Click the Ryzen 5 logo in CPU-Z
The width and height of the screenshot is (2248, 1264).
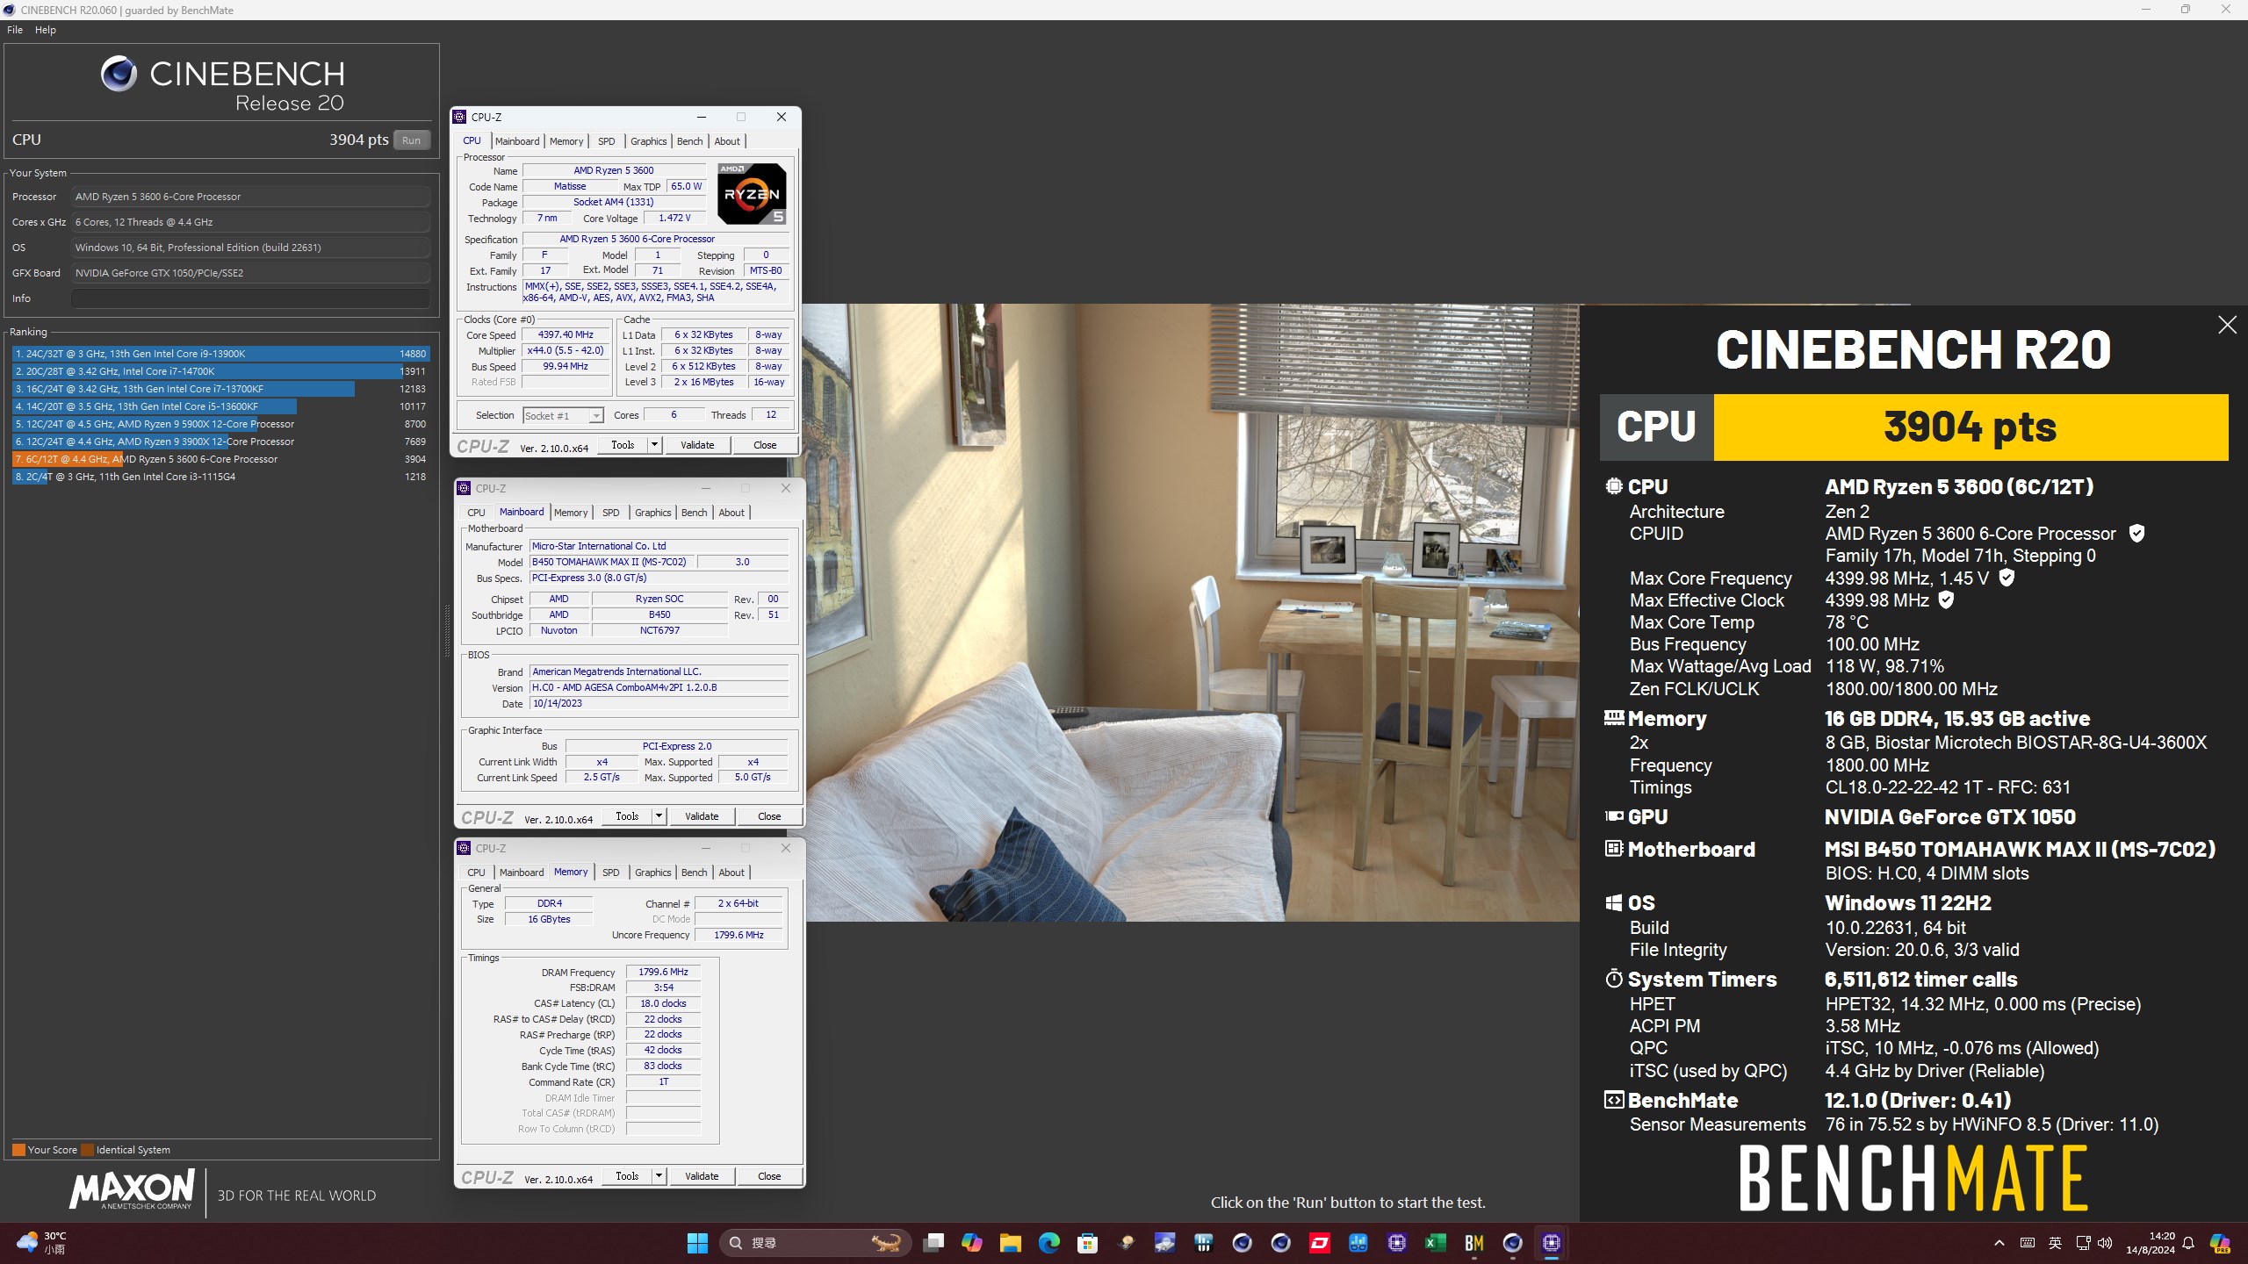point(752,193)
